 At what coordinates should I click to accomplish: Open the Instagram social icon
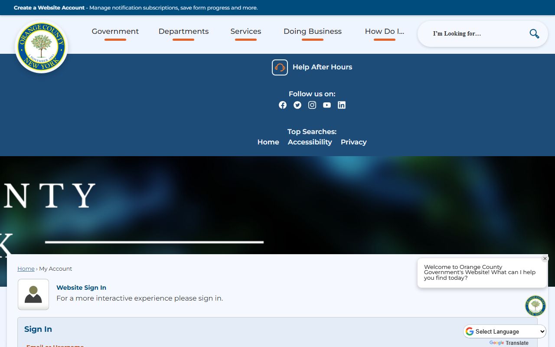pos(312,105)
